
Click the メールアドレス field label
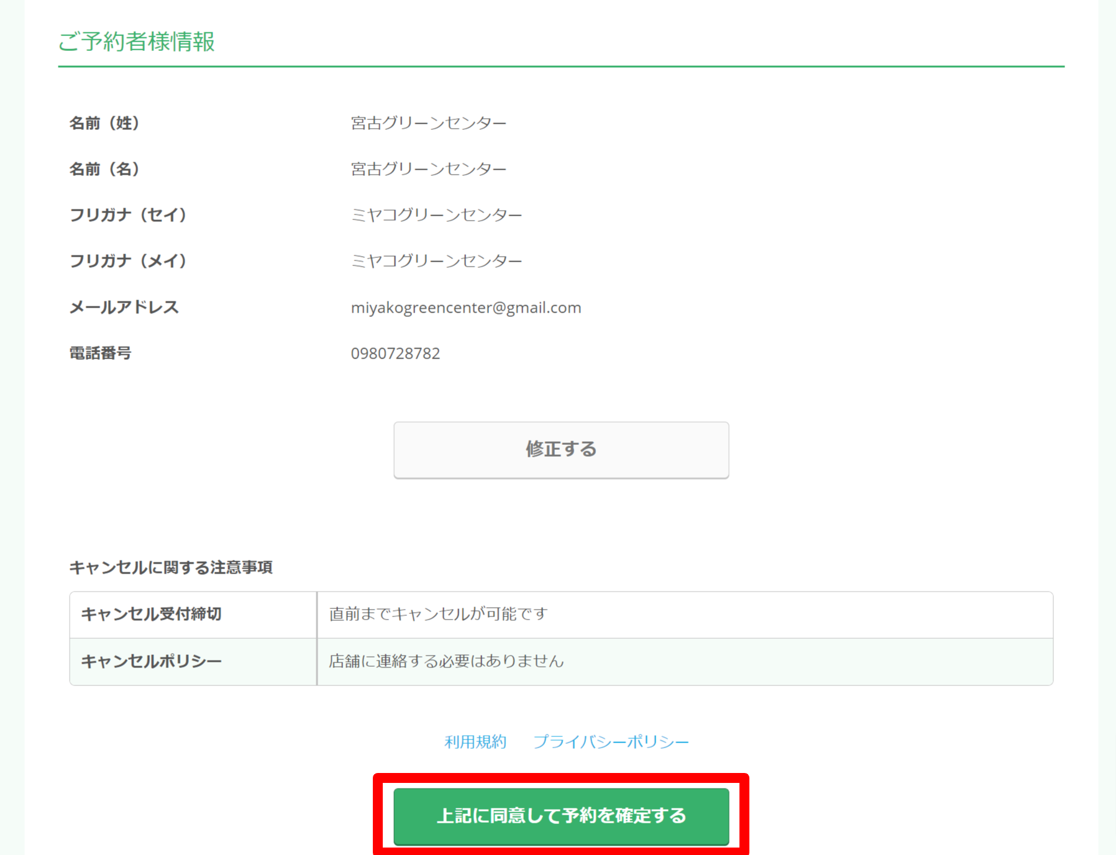(124, 307)
